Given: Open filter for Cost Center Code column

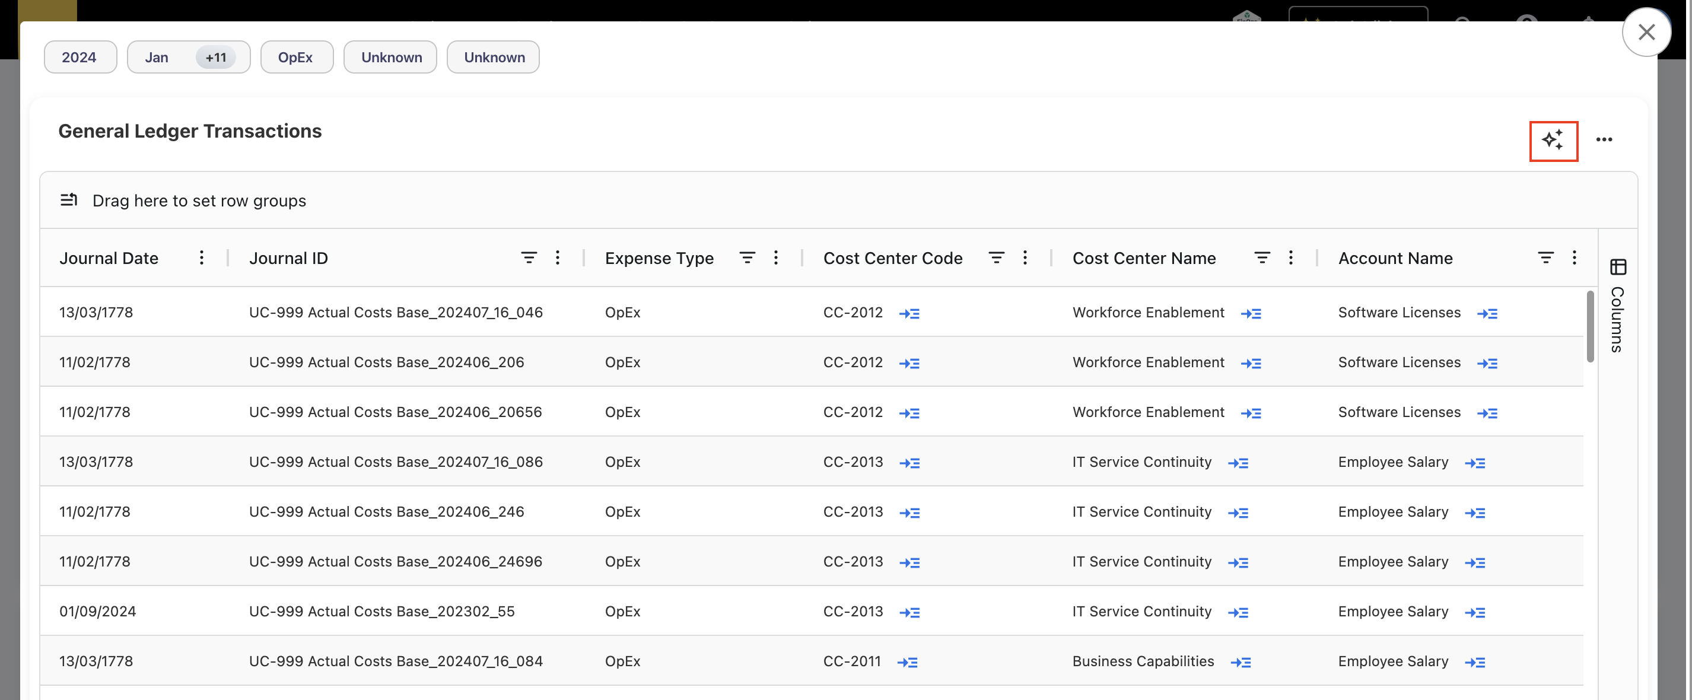Looking at the screenshot, I should tap(996, 257).
